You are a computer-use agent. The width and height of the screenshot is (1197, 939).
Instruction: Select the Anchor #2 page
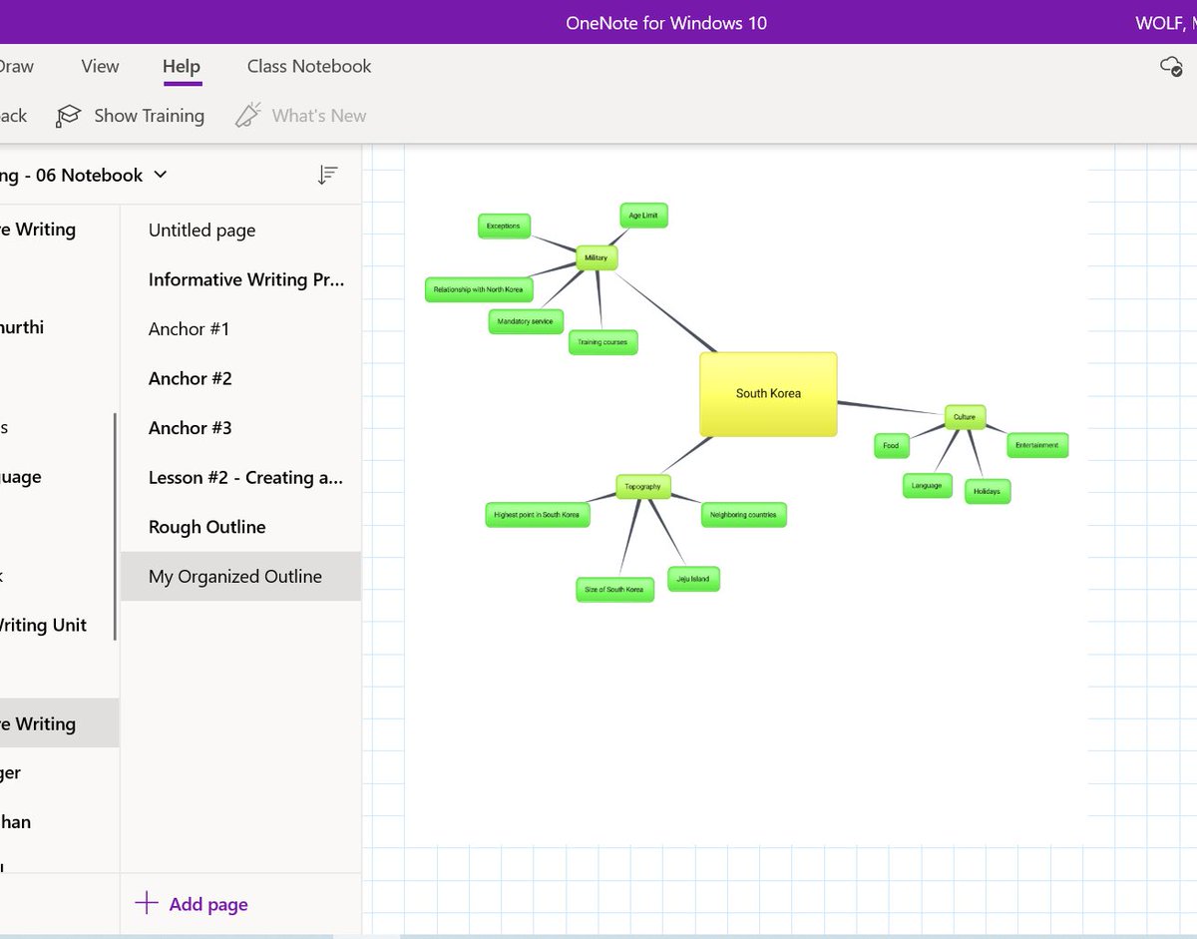pos(190,378)
